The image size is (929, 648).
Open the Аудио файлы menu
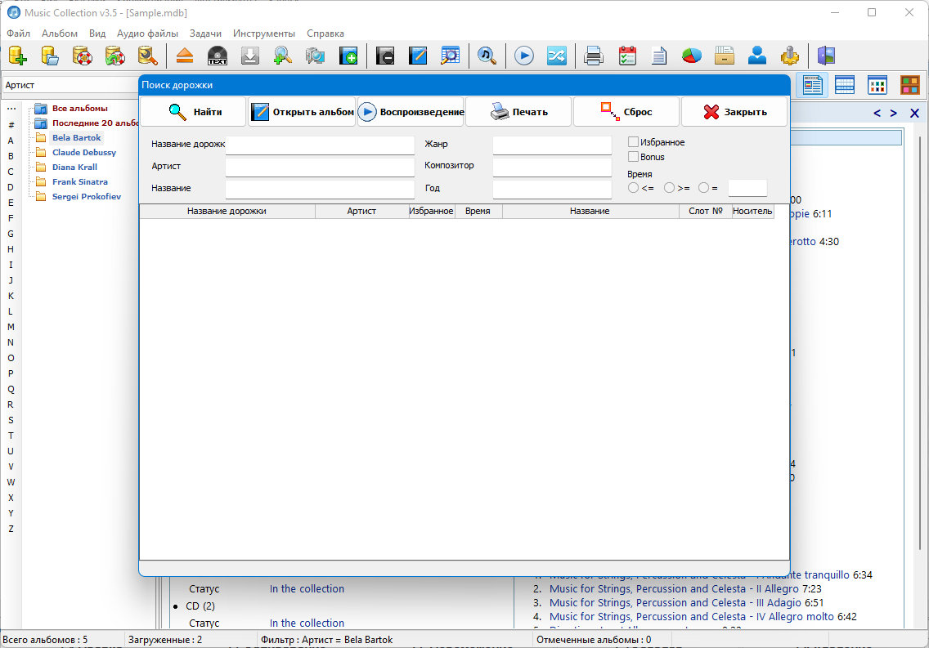(x=147, y=34)
